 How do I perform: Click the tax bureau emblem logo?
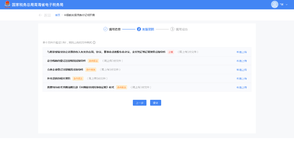click(7, 5)
